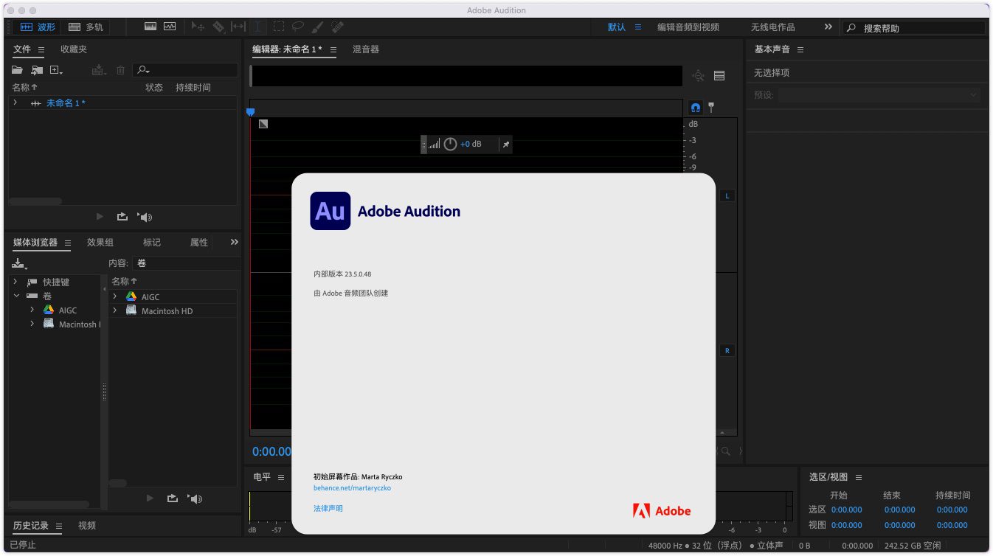Click the media browser shortcut download icon
The width and height of the screenshot is (993, 556).
(x=18, y=263)
